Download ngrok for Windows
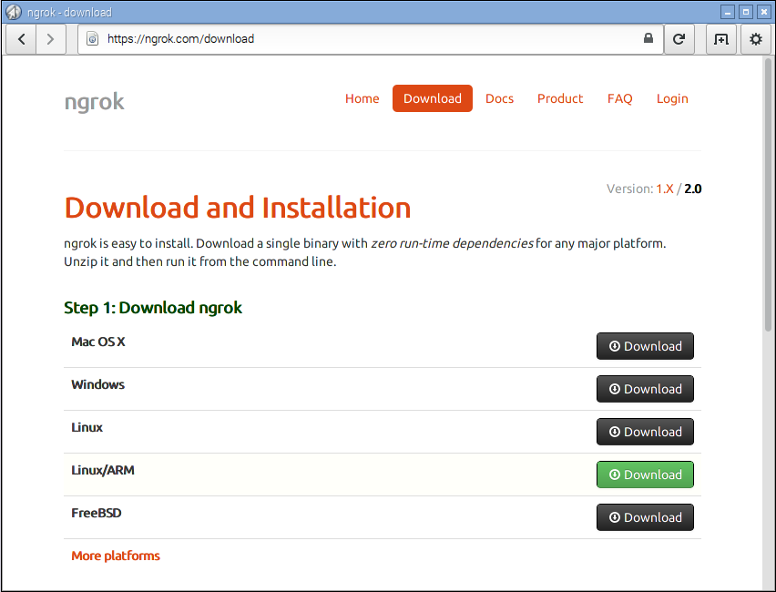This screenshot has width=776, height=592. click(645, 389)
